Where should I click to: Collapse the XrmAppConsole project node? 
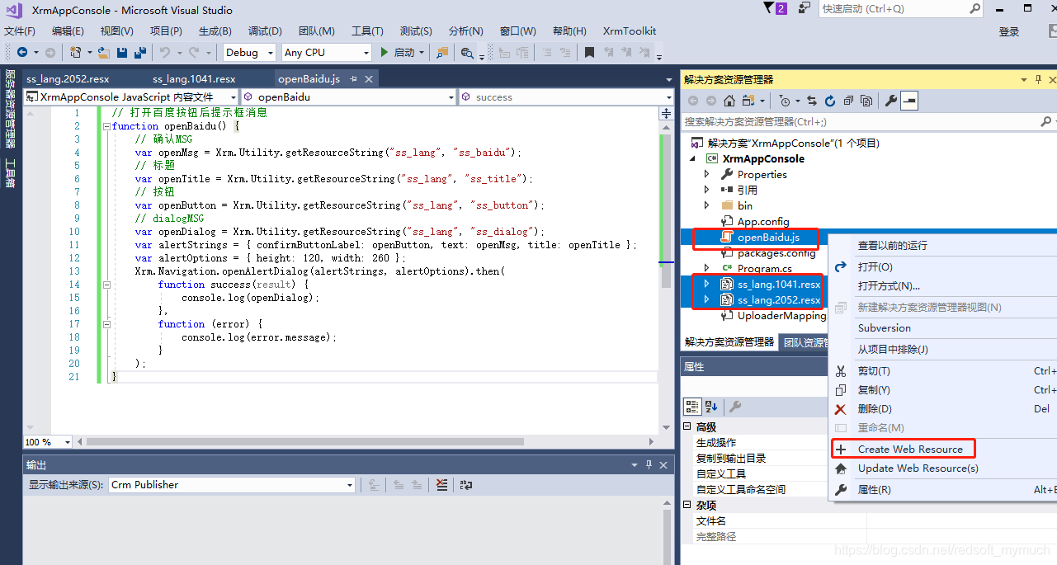pos(692,158)
